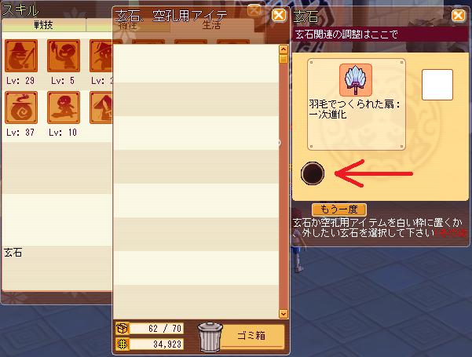Click the trash can icon
The width and height of the screenshot is (472, 357).
pyautogui.click(x=210, y=337)
